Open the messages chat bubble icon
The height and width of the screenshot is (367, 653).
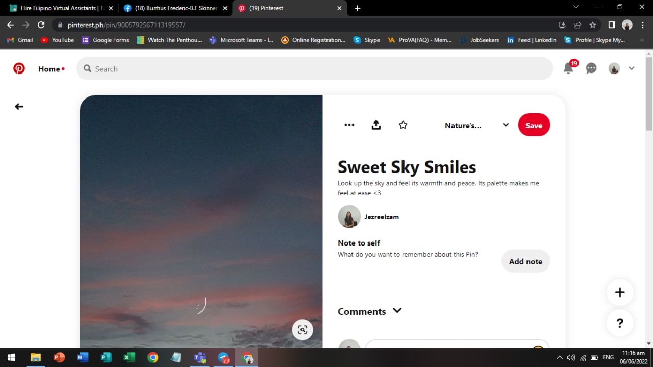pos(591,68)
